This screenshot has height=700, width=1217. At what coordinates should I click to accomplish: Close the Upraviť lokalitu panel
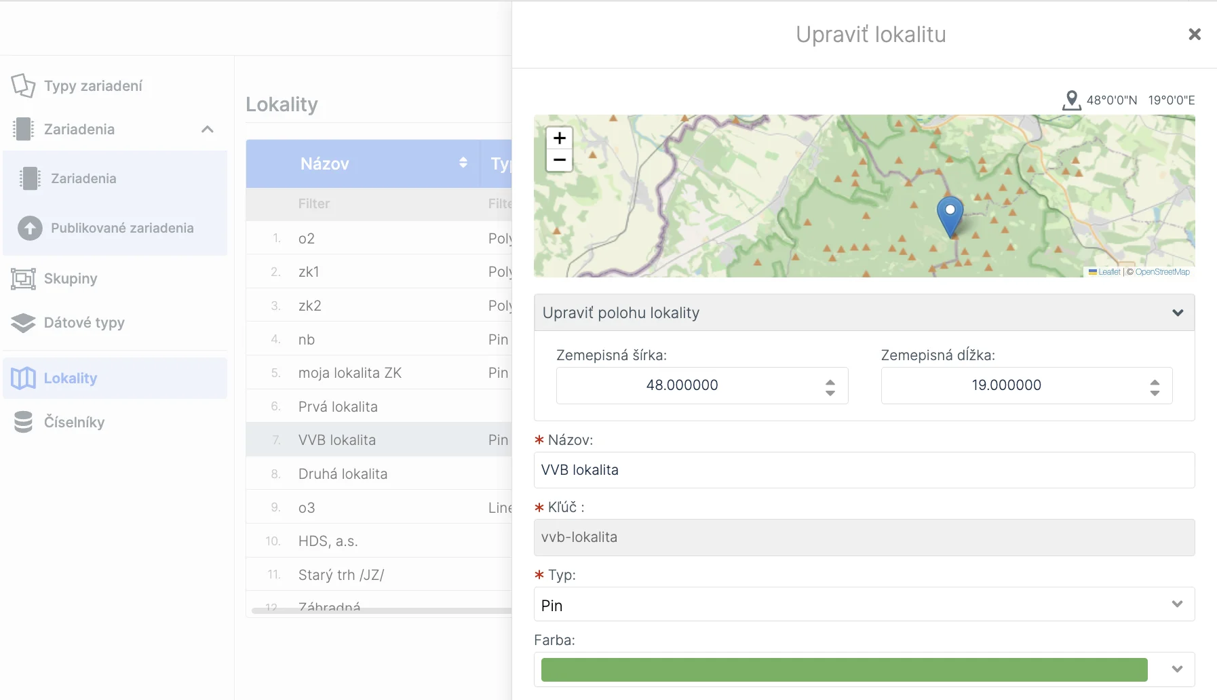[1195, 34]
